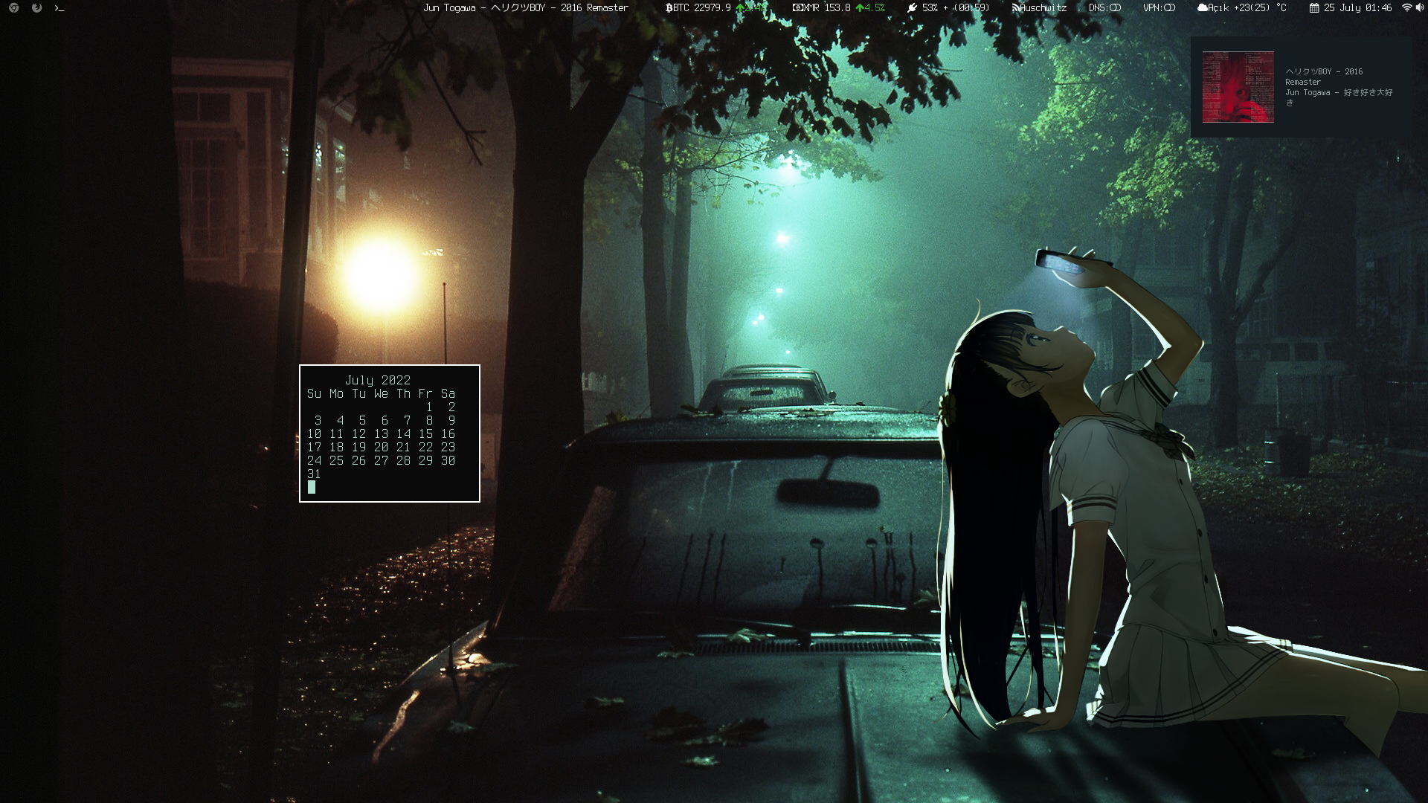
Task: Click the volume speaker icon
Action: (1420, 7)
